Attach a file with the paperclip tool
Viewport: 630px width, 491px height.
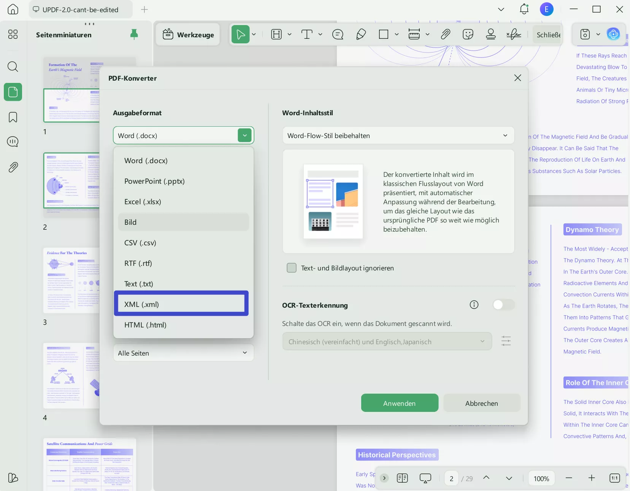click(445, 34)
